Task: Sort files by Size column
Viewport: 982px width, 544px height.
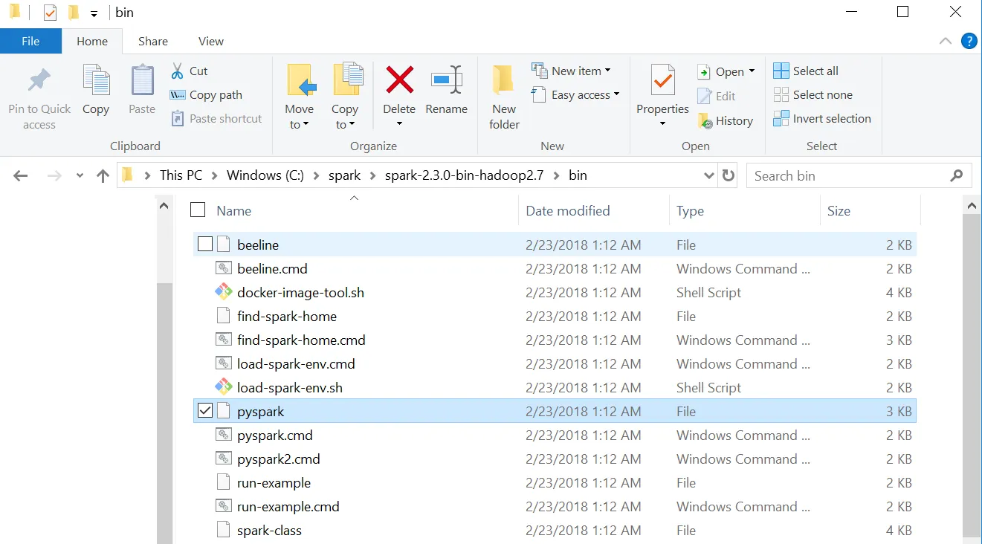Action: pyautogui.click(x=839, y=211)
